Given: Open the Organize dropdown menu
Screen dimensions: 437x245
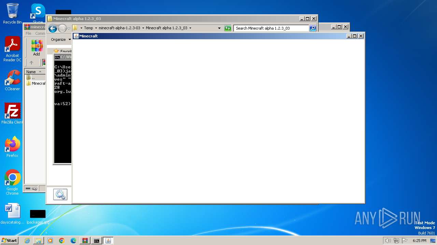Looking at the screenshot, I should click(61, 39).
